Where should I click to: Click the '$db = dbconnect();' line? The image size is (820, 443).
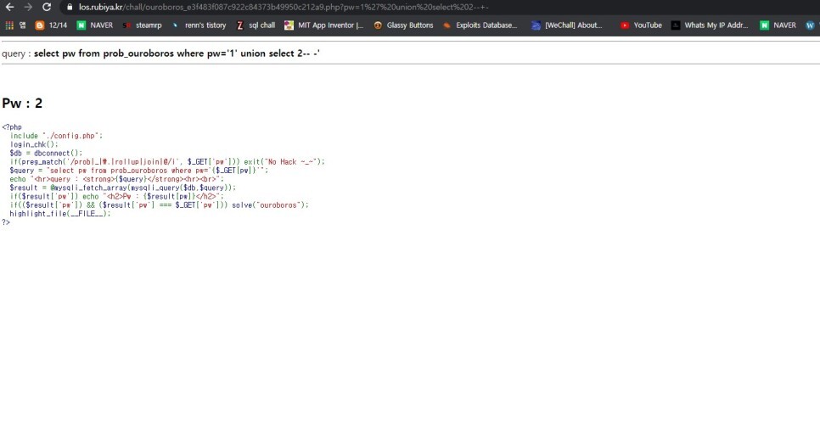[46, 154]
